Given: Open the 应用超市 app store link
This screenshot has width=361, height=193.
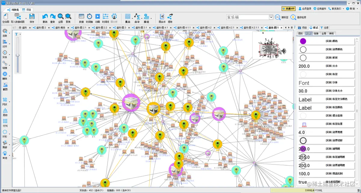Looking at the screenshot, I should [319, 9].
